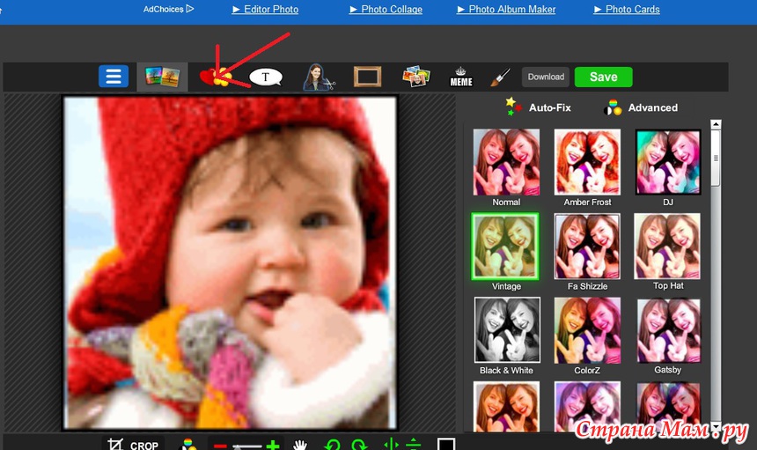Open bottom color adjustment circles icon
The image size is (757, 450).
click(x=187, y=444)
